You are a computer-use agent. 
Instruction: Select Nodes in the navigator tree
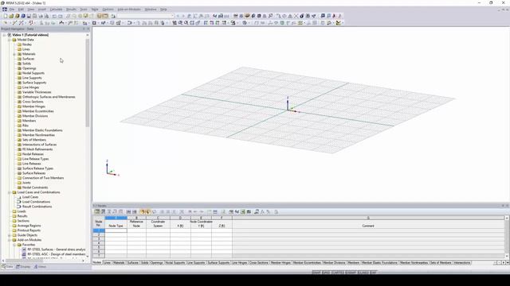(27, 44)
